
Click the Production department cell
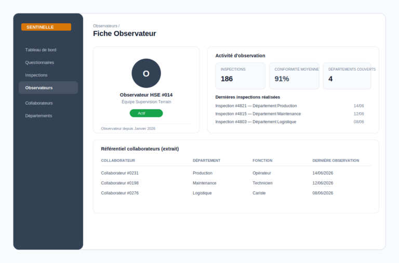tap(203, 173)
